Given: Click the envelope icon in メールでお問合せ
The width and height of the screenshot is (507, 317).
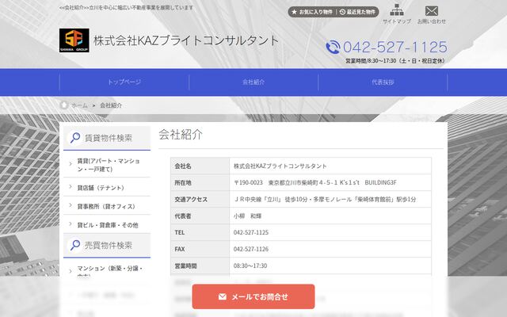Looking at the screenshot, I should coord(223,296).
